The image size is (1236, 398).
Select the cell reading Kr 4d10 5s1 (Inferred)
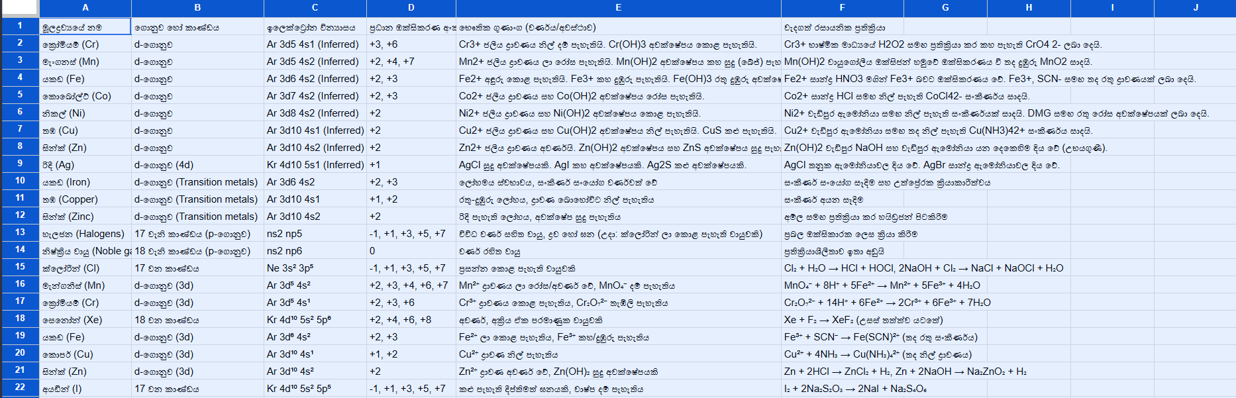pos(315,165)
